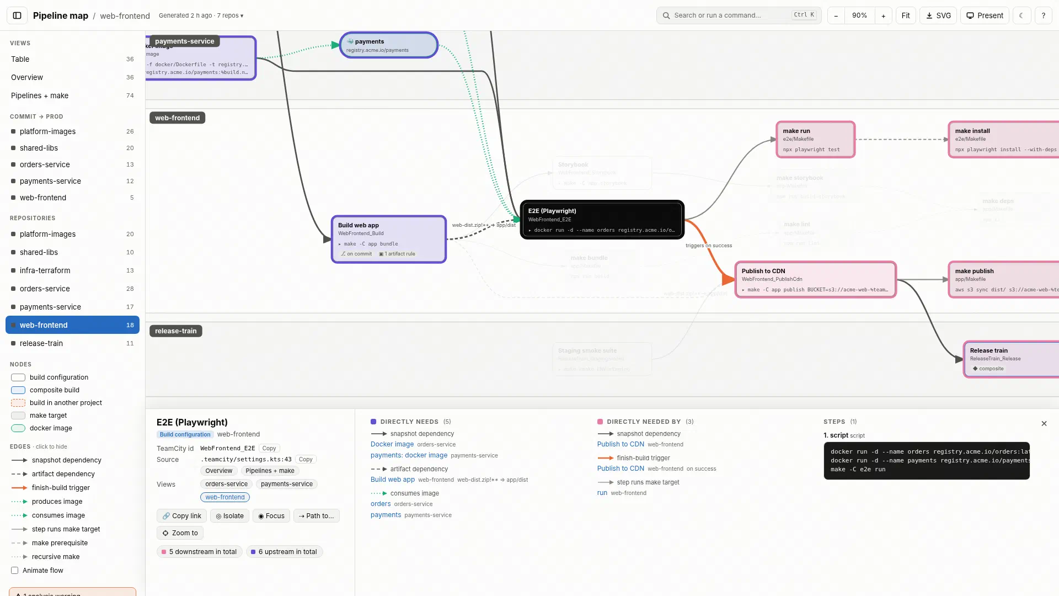The height and width of the screenshot is (596, 1059).
Task: Copy the source path settings.kts:43
Action: pyautogui.click(x=306, y=459)
